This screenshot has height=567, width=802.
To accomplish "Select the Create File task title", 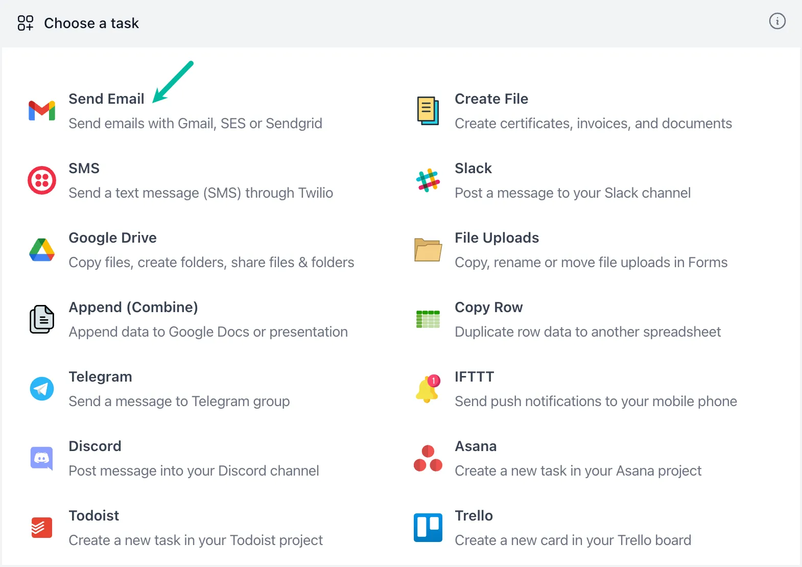I will coord(491,99).
